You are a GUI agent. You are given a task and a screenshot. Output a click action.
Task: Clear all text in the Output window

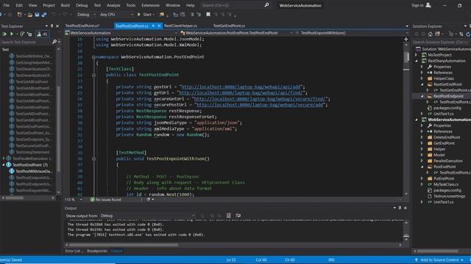(x=229, y=216)
